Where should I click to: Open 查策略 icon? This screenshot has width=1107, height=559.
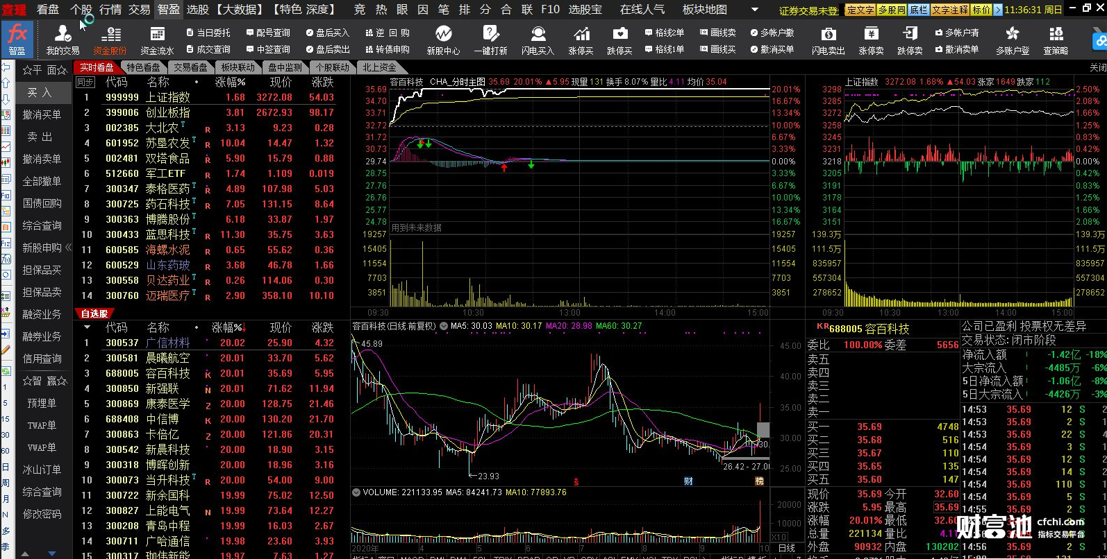[x=1056, y=40]
